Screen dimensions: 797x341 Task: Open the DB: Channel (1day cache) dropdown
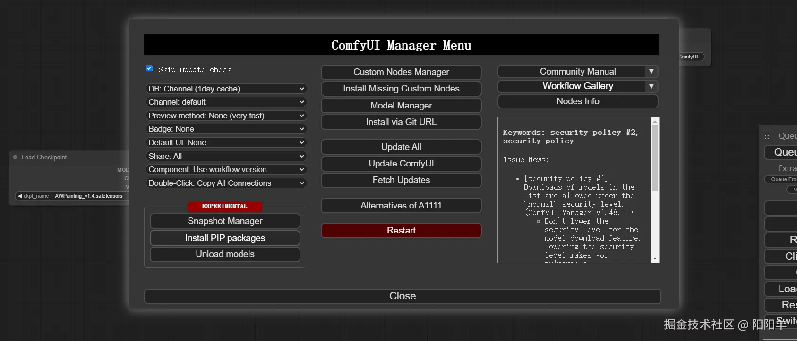pyautogui.click(x=226, y=89)
